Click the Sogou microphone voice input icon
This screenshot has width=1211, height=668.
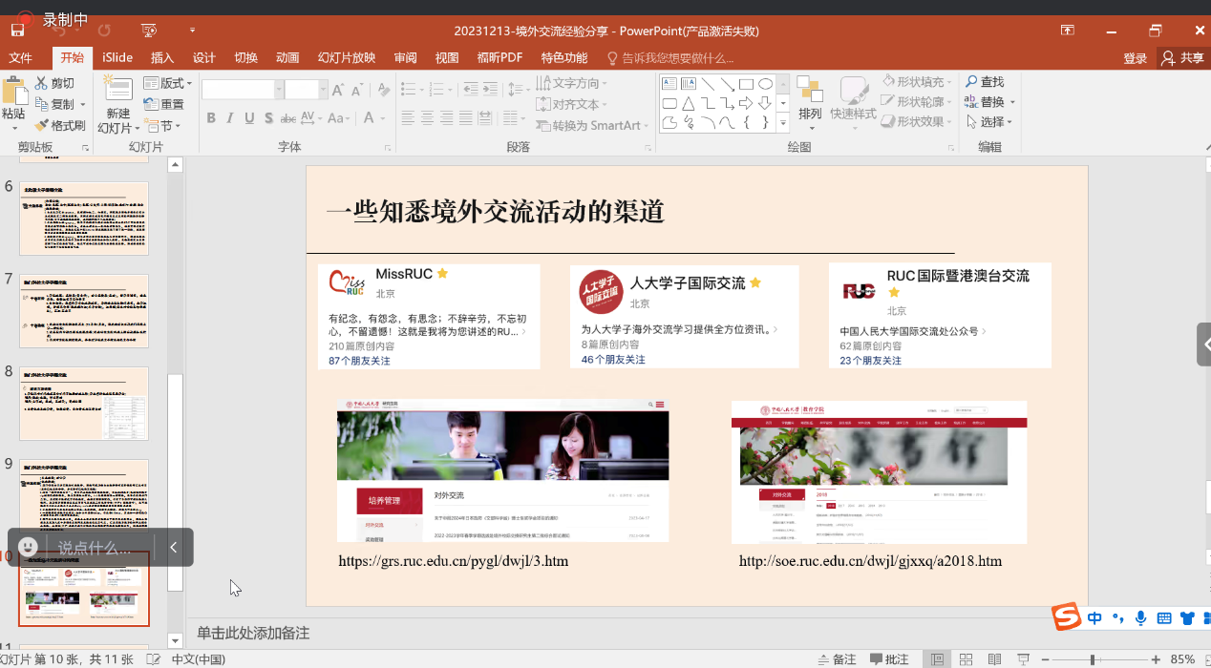coord(1140,618)
